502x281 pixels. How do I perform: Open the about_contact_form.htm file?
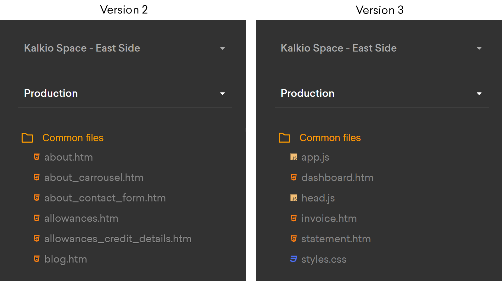[x=105, y=198]
